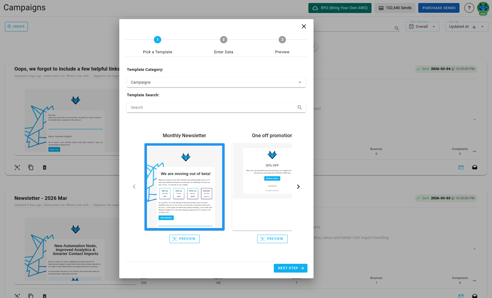
Task: Click the user avatar in the top corner
Action: coord(483,8)
